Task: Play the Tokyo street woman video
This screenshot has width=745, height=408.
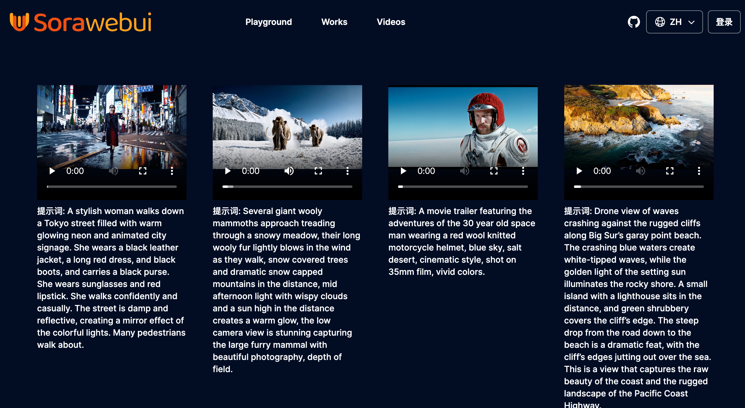Action: [52, 171]
